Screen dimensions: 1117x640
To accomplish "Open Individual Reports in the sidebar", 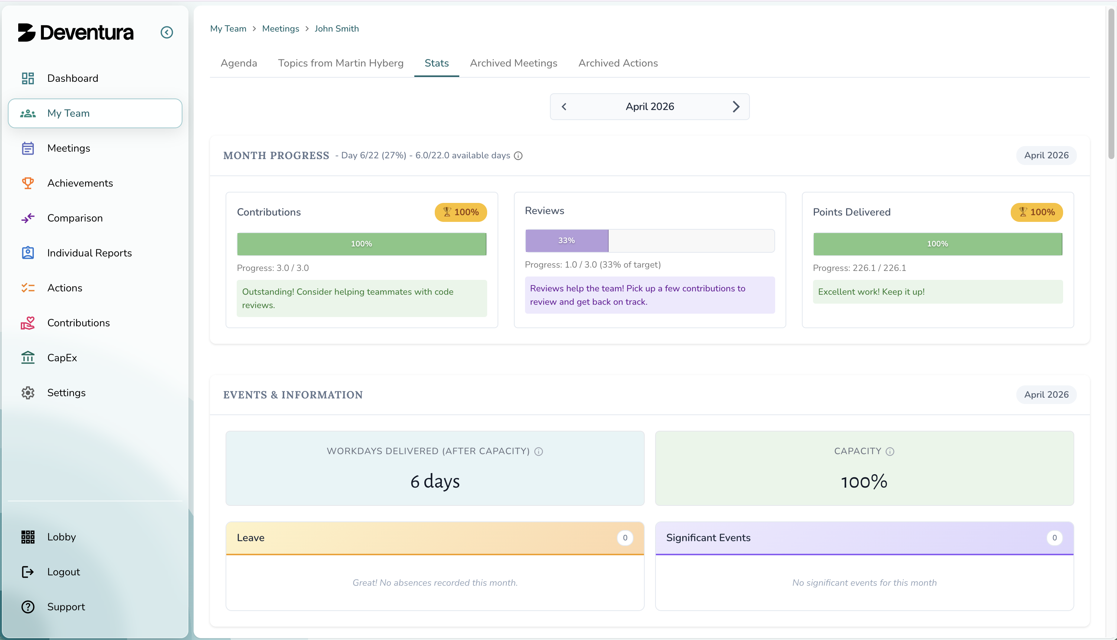I will tap(89, 253).
